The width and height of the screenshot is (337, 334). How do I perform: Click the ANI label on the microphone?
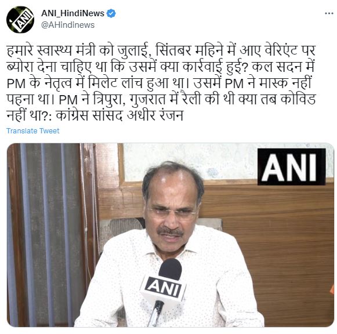click(x=164, y=287)
